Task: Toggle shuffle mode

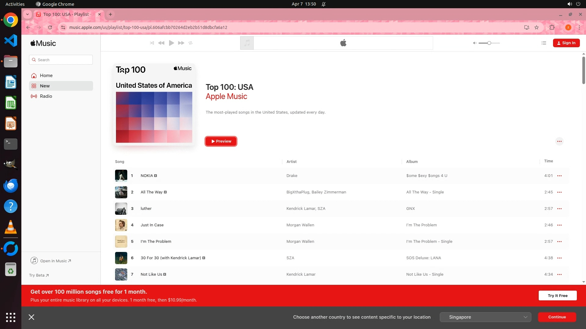Action: pos(152,43)
